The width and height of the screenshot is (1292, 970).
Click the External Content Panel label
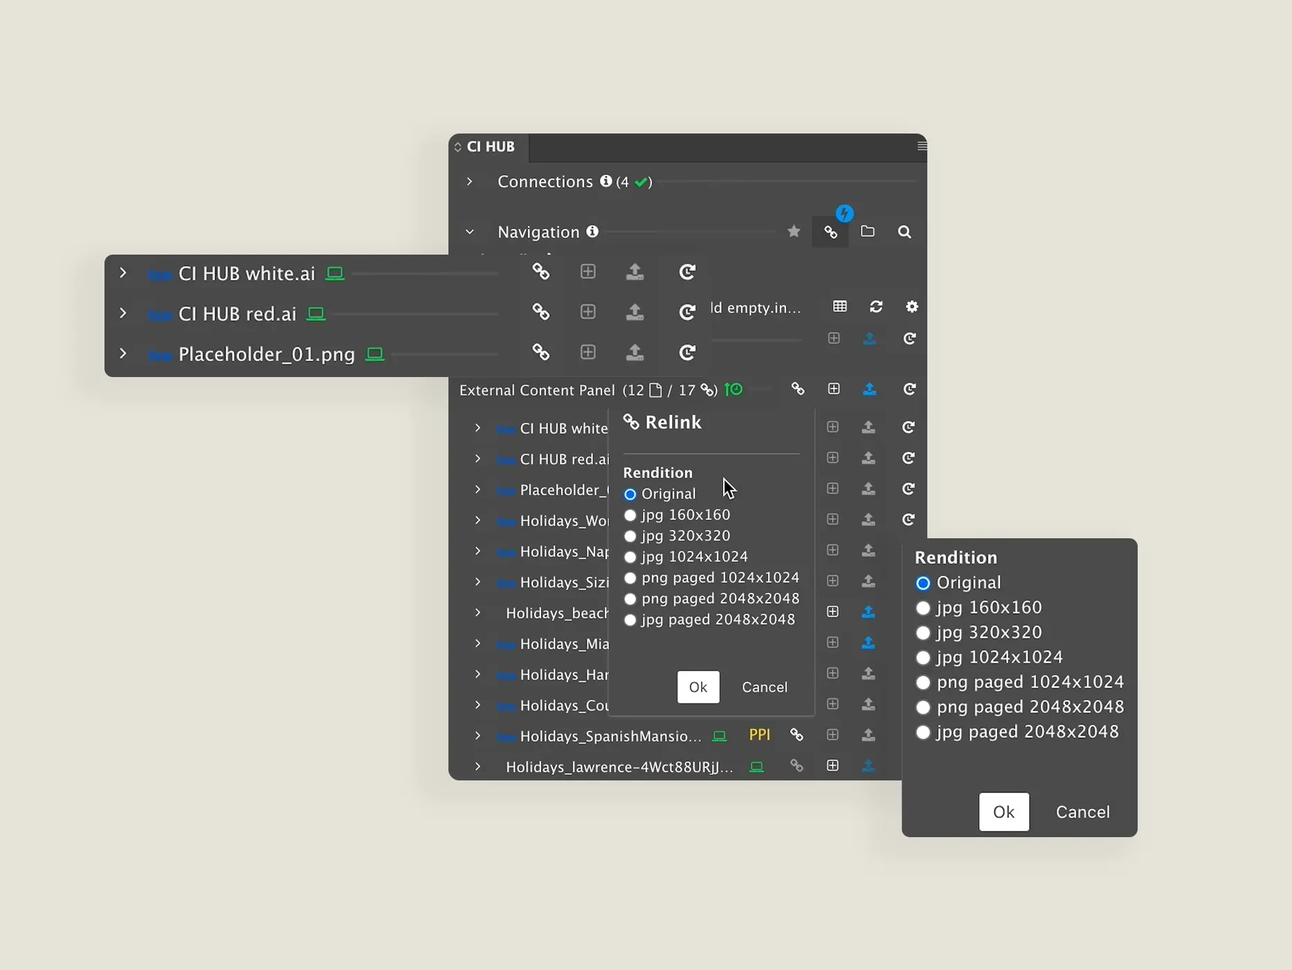coord(537,390)
